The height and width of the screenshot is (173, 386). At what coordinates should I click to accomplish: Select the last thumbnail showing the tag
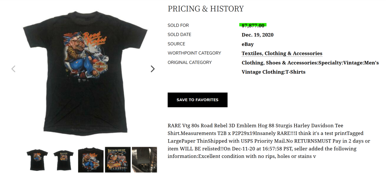pyautogui.click(x=144, y=160)
